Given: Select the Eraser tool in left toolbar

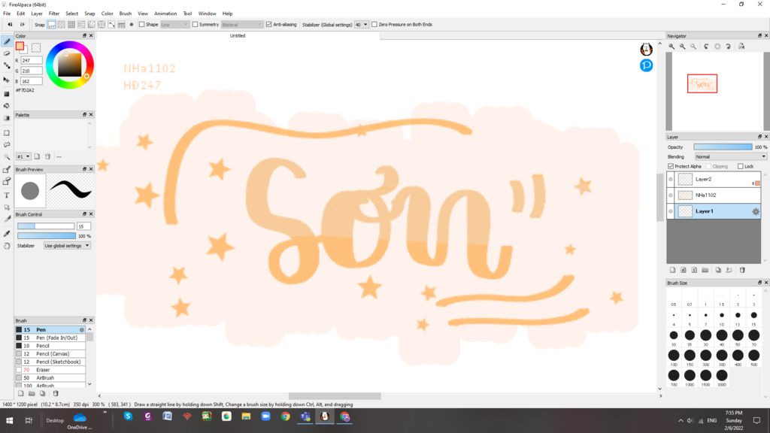Looking at the screenshot, I should coord(7,53).
